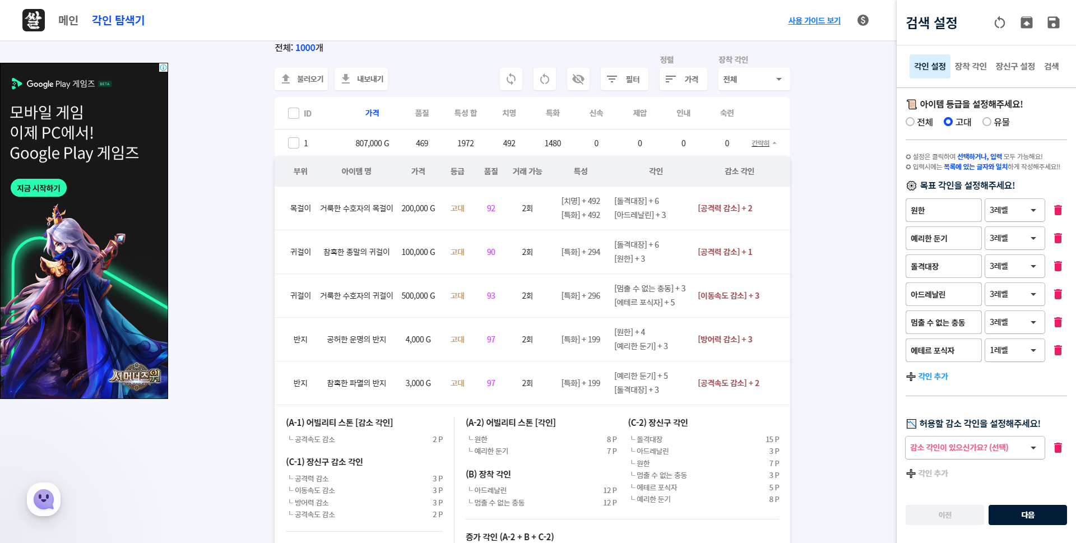Toggle the select-all ID checkbox

click(294, 113)
